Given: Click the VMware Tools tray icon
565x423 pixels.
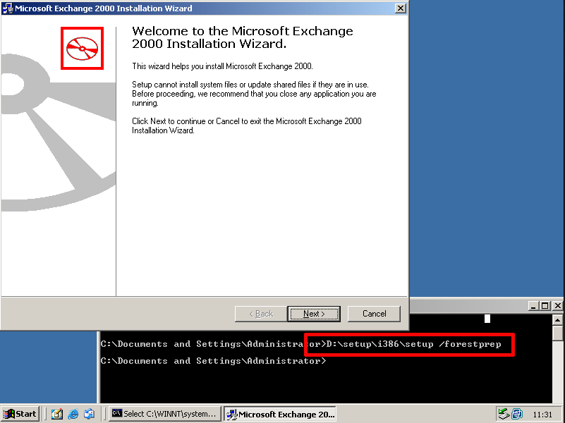Looking at the screenshot, I should 518,414.
